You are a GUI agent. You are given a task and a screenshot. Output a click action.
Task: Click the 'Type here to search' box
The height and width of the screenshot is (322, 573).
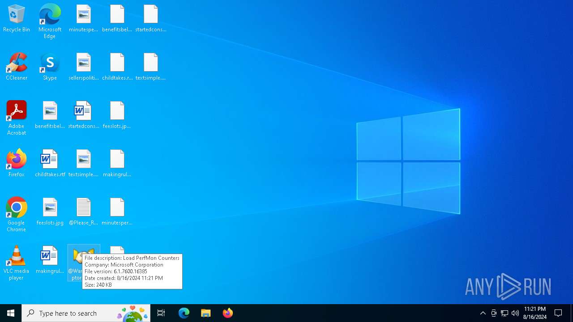[86, 313]
